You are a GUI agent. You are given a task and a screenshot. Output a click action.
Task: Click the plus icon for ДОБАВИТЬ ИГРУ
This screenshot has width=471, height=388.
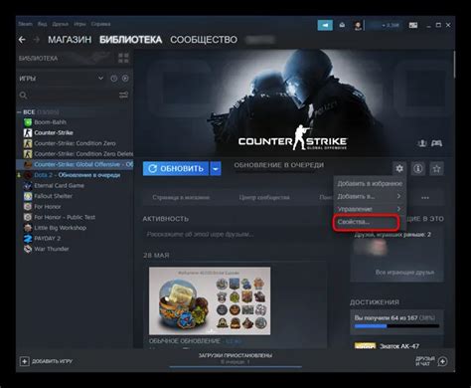(x=25, y=361)
